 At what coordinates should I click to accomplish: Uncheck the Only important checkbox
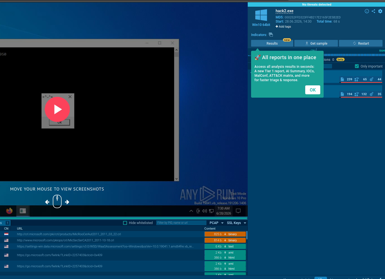click(357, 66)
